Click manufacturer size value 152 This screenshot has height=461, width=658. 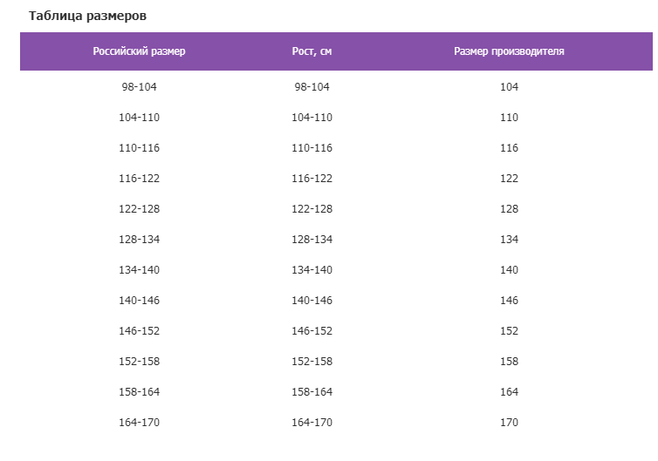click(509, 331)
